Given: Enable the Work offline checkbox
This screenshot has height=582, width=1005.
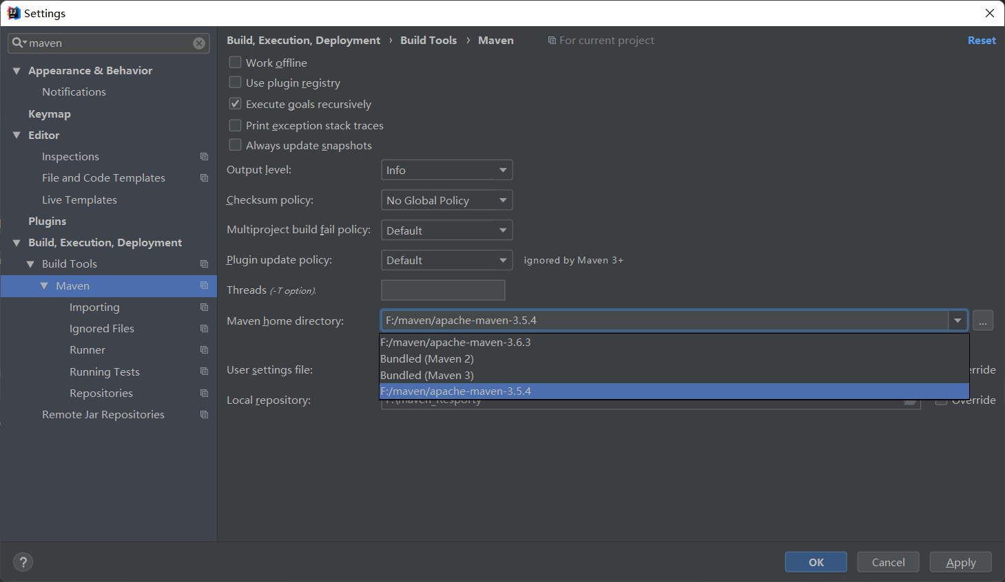Looking at the screenshot, I should click(x=236, y=63).
